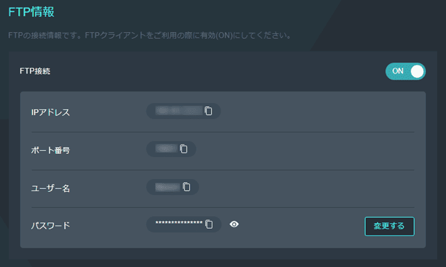Click the FTP接続 section label
The height and width of the screenshot is (267, 446).
(x=35, y=72)
